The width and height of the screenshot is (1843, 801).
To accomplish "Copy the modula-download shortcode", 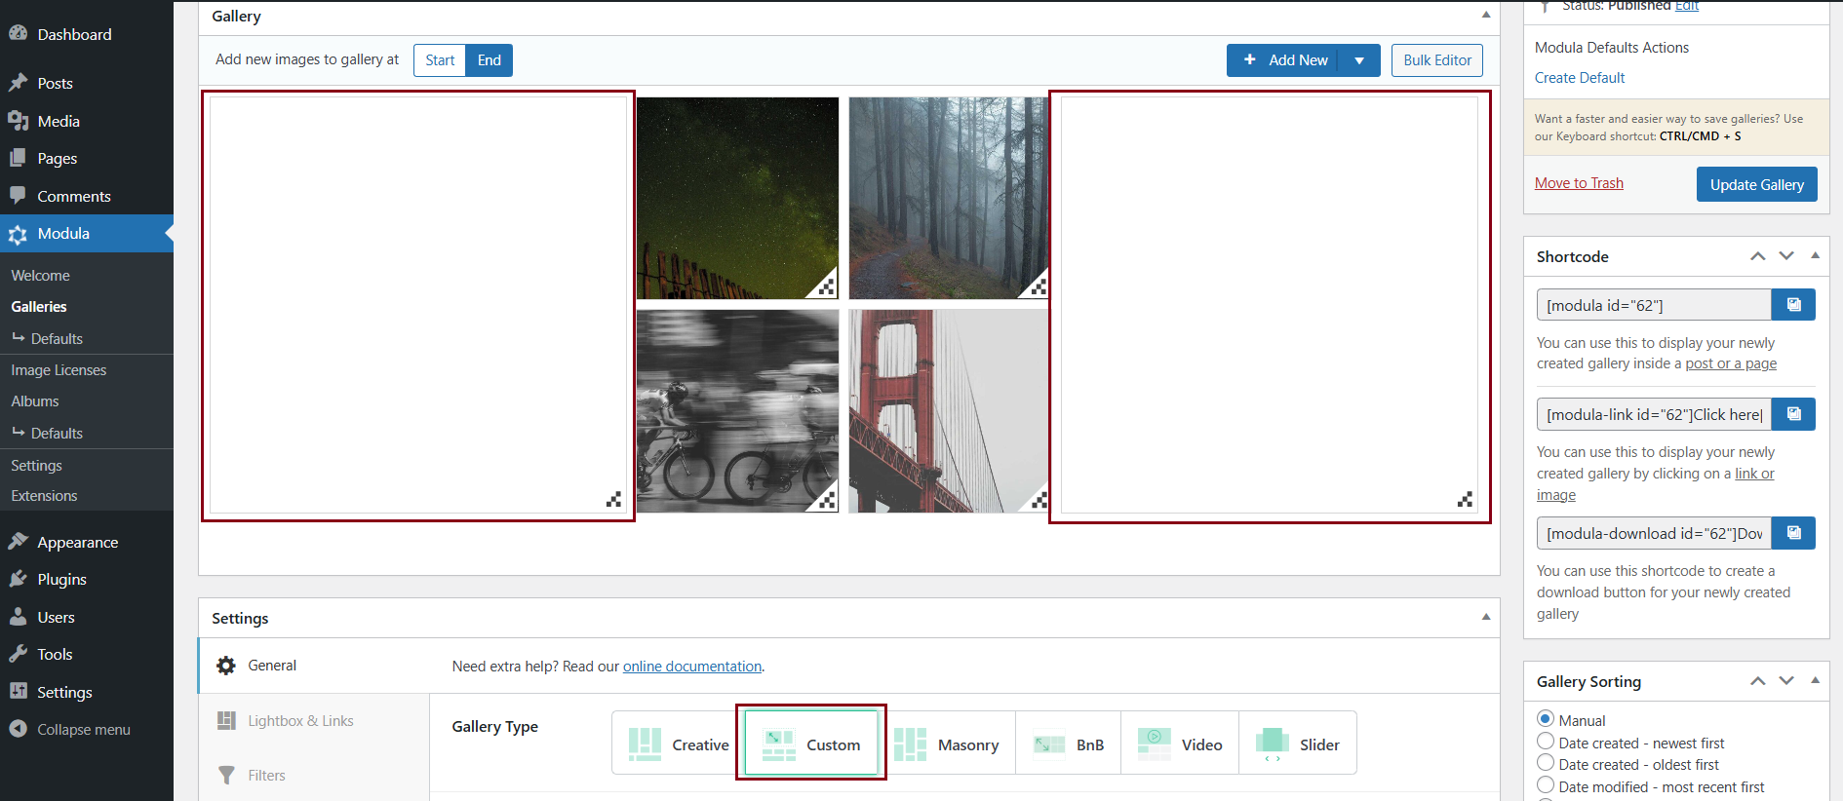I will [1792, 533].
